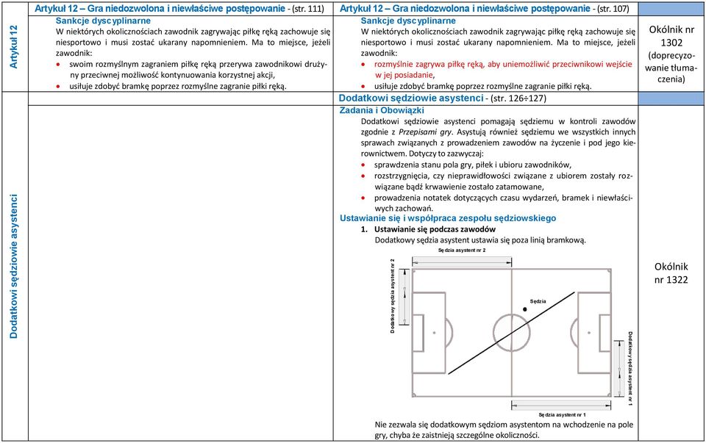Click the 'Sędzia asystent nr 2' diagram label

point(462,251)
